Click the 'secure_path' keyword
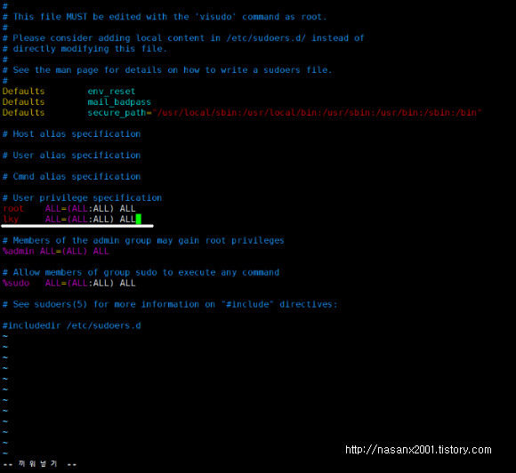This screenshot has height=473, width=516. tap(117, 113)
